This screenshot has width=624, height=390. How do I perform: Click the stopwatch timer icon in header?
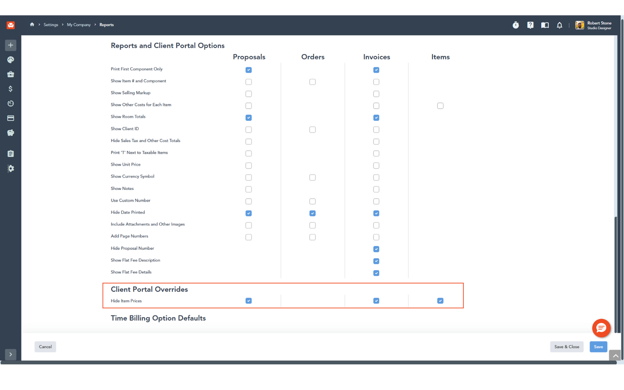pos(516,25)
